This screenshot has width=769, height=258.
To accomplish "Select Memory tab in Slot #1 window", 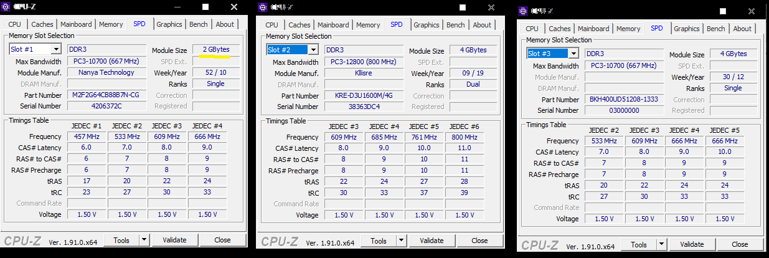I will (111, 24).
